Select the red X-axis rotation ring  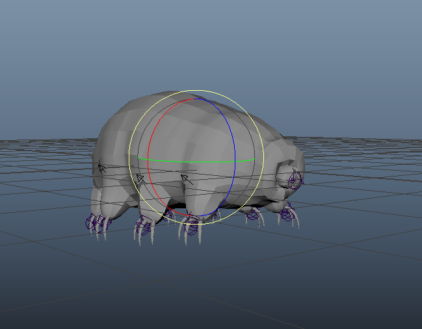[148, 157]
